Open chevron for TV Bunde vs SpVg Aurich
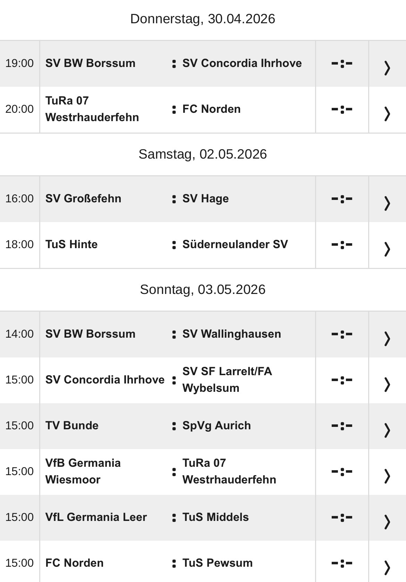The width and height of the screenshot is (406, 582). 387,430
